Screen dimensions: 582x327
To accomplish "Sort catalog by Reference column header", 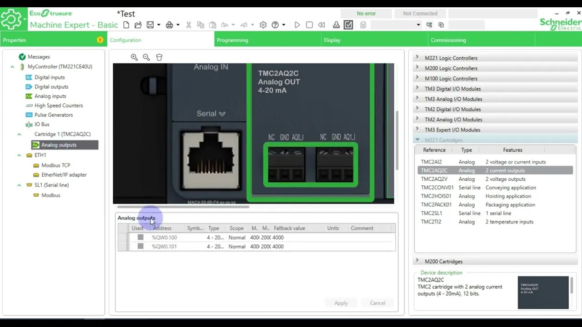I will coord(434,150).
